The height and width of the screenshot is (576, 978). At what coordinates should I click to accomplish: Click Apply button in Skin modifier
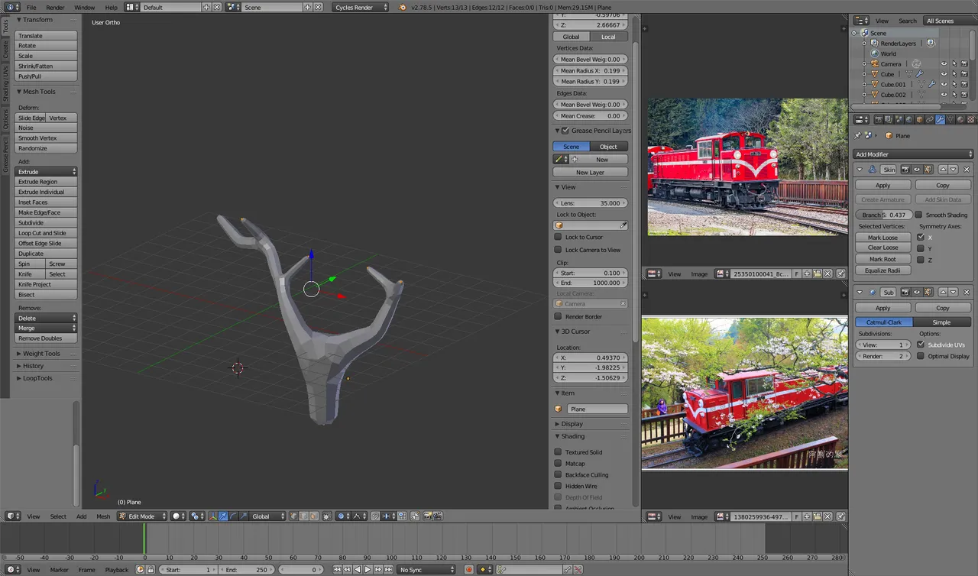(882, 185)
